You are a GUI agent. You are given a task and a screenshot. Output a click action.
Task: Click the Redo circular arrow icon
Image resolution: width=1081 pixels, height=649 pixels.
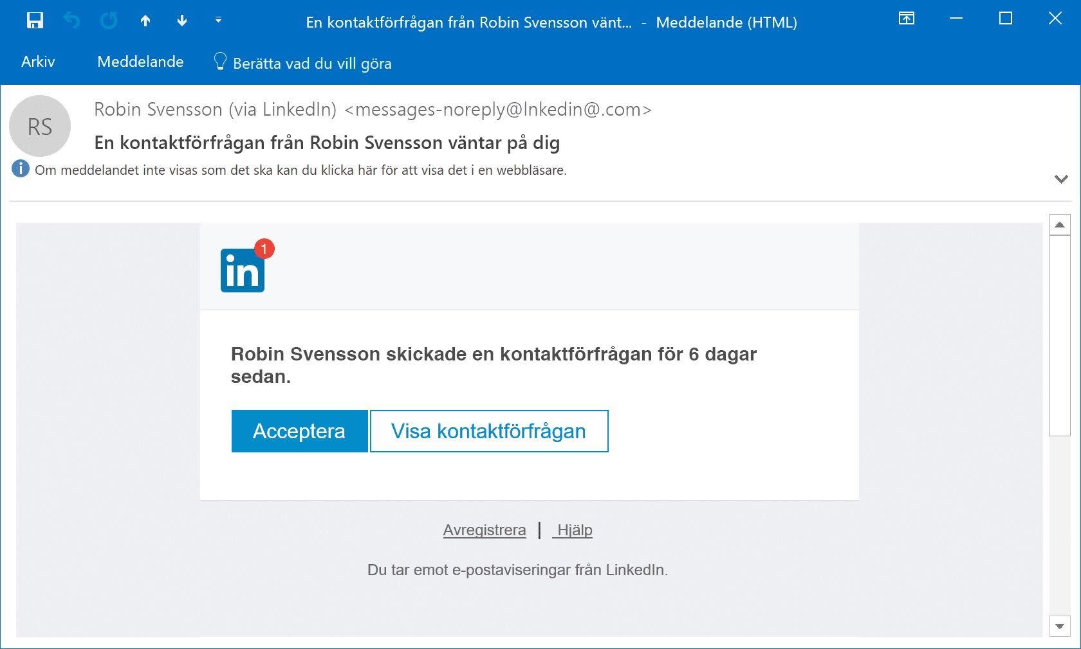pos(109,21)
